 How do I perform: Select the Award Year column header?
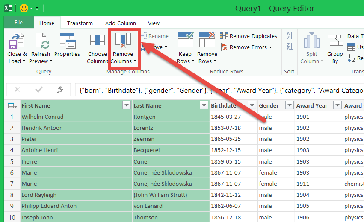tap(312, 105)
